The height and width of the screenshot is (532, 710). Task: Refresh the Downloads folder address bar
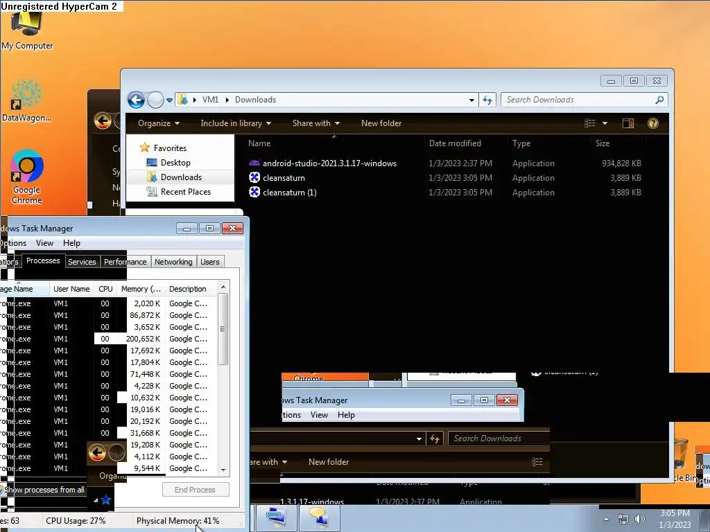click(x=487, y=100)
